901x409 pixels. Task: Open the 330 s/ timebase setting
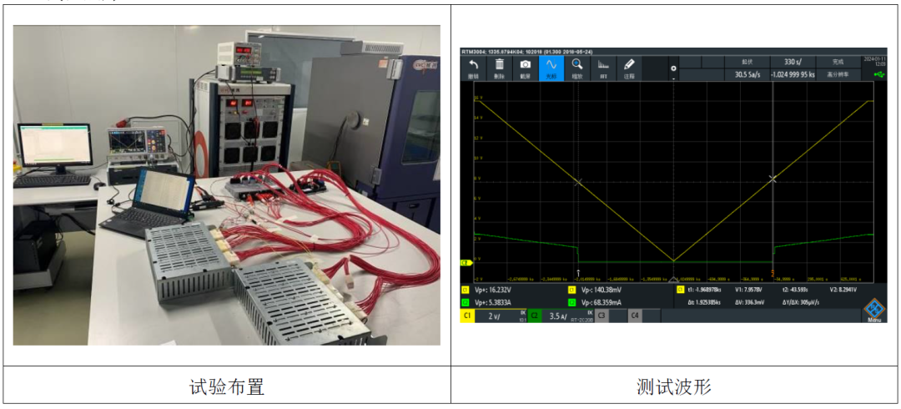click(792, 62)
